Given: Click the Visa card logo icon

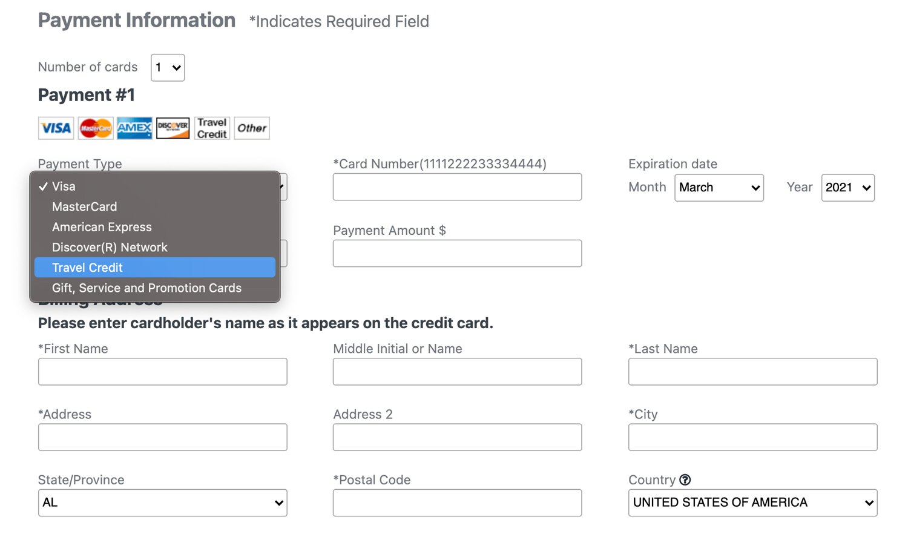Looking at the screenshot, I should [56, 128].
